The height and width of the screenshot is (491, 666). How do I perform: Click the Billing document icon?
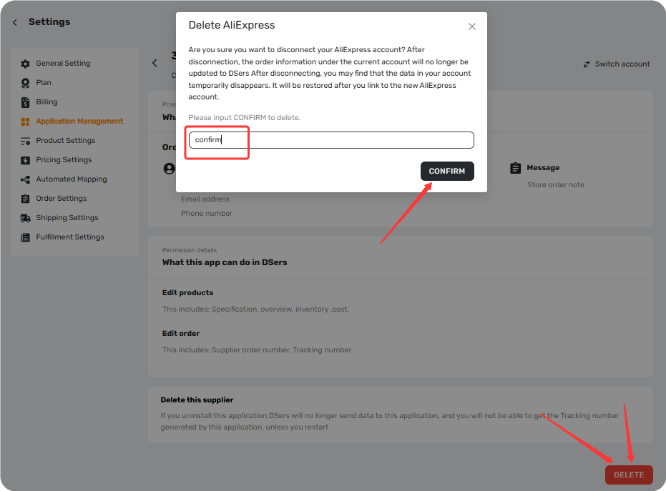(x=26, y=102)
